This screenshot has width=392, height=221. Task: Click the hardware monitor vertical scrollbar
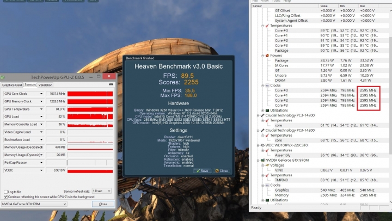[390, 105]
